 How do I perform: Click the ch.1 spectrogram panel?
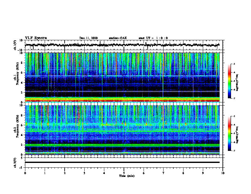pyautogui.click(x=122, y=77)
